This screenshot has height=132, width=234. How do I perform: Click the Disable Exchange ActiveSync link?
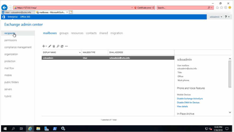pyautogui.click(x=190, y=99)
